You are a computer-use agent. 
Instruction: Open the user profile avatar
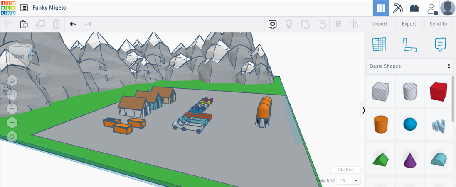448,8
